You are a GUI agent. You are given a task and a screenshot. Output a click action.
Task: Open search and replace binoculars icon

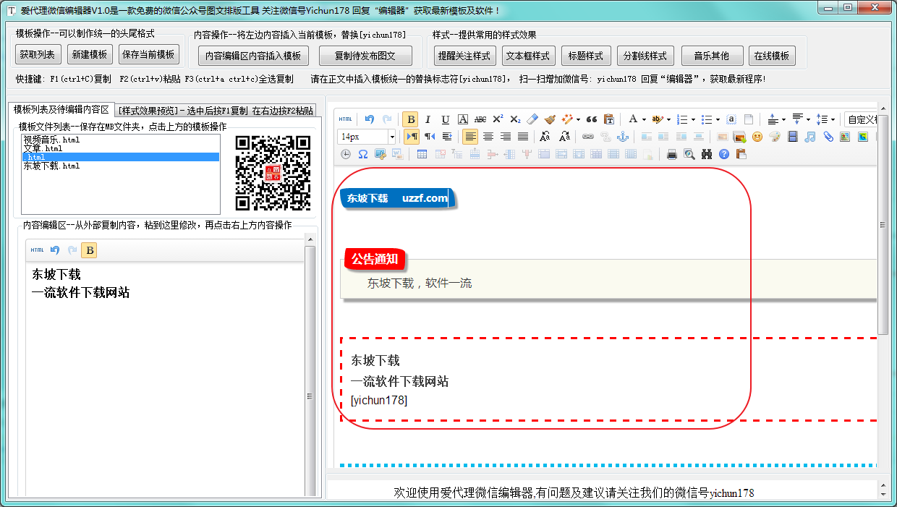(x=707, y=154)
